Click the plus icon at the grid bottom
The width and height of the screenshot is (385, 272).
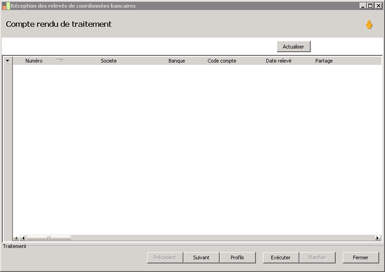(x=16, y=238)
